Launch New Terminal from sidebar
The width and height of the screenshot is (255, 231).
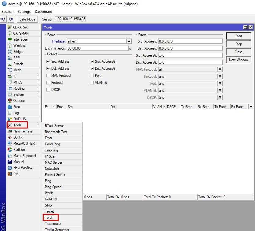click(23, 131)
